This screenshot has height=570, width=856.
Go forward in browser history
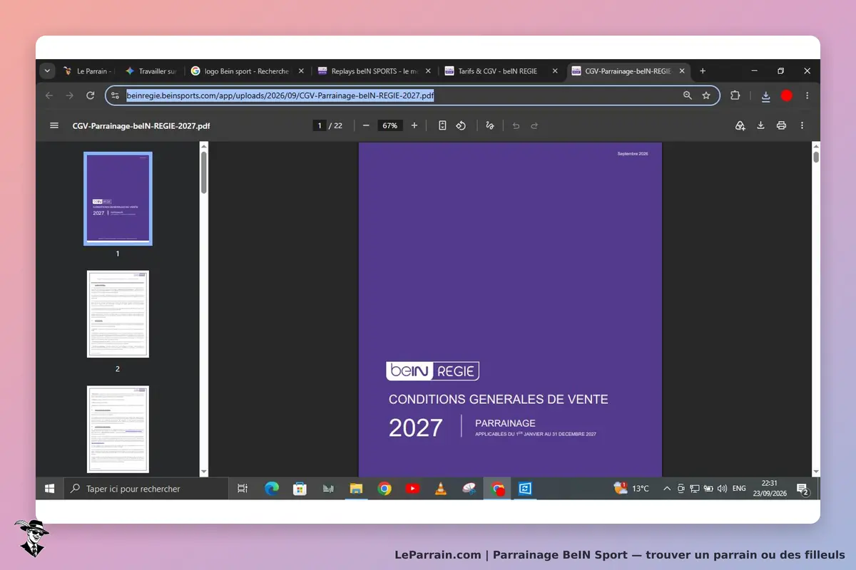tap(69, 95)
